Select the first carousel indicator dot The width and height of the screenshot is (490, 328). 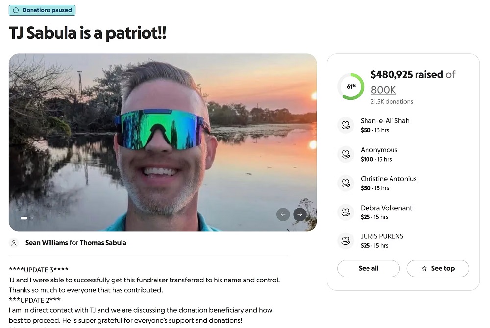(x=24, y=218)
